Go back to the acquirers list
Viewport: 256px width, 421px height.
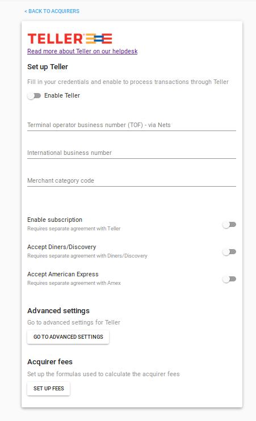(52, 11)
